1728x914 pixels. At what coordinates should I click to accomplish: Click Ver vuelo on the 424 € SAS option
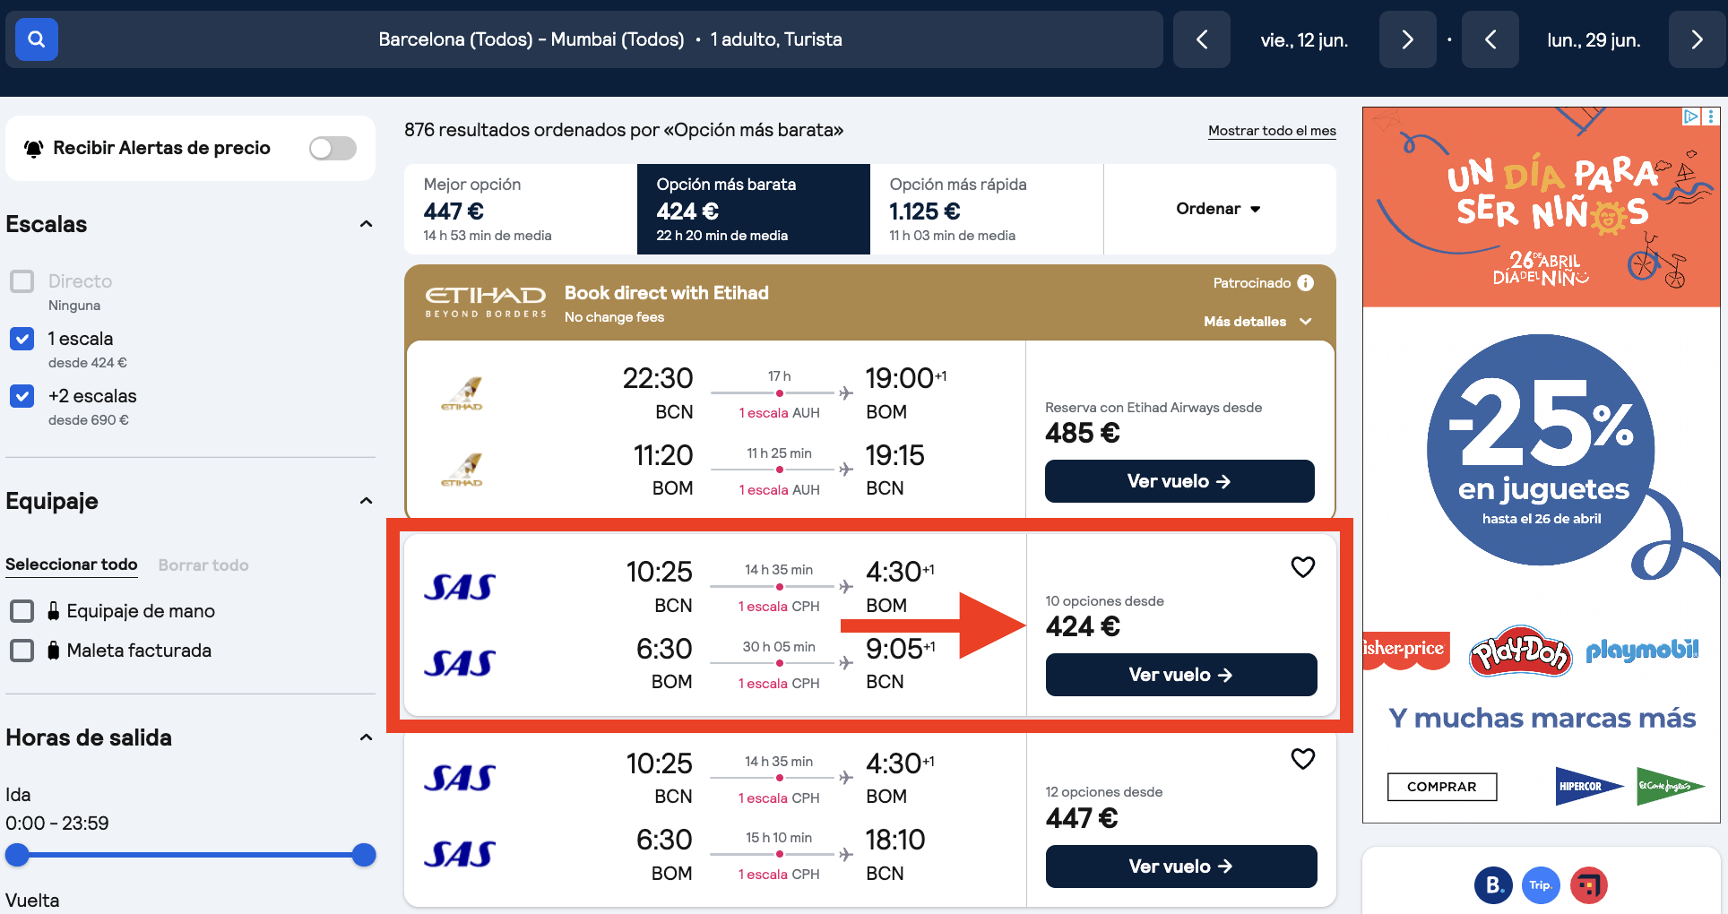pos(1179,675)
